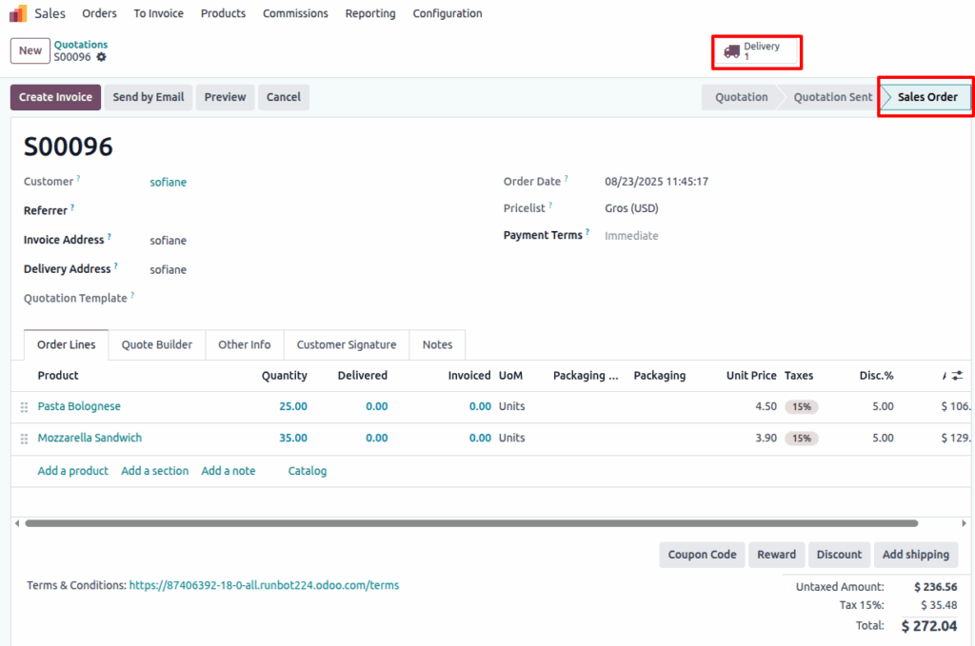Click help mark next to Customer
This screenshot has height=646, width=975.
(x=78, y=178)
